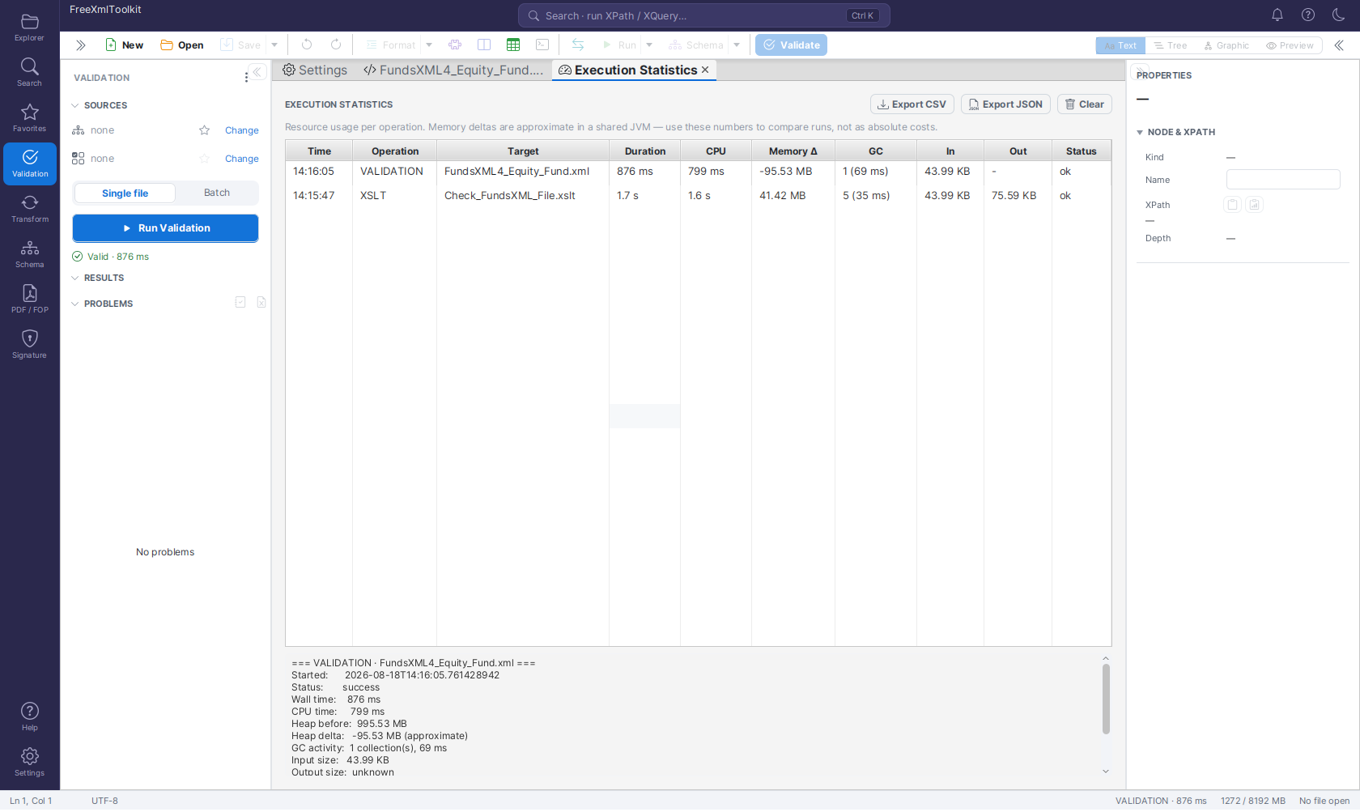The image size is (1360, 812).
Task: Open the Signature sidebar panel
Action: coord(29,345)
